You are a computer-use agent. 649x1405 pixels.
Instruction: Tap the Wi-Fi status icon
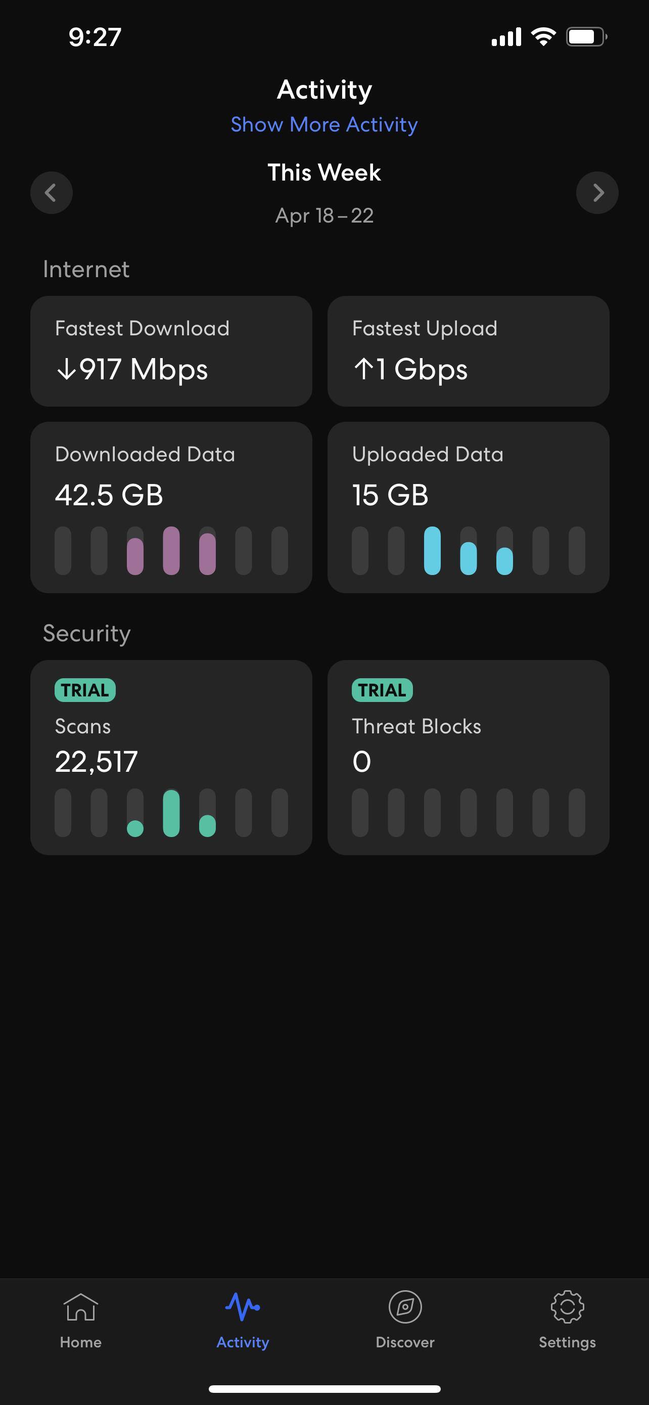543,37
